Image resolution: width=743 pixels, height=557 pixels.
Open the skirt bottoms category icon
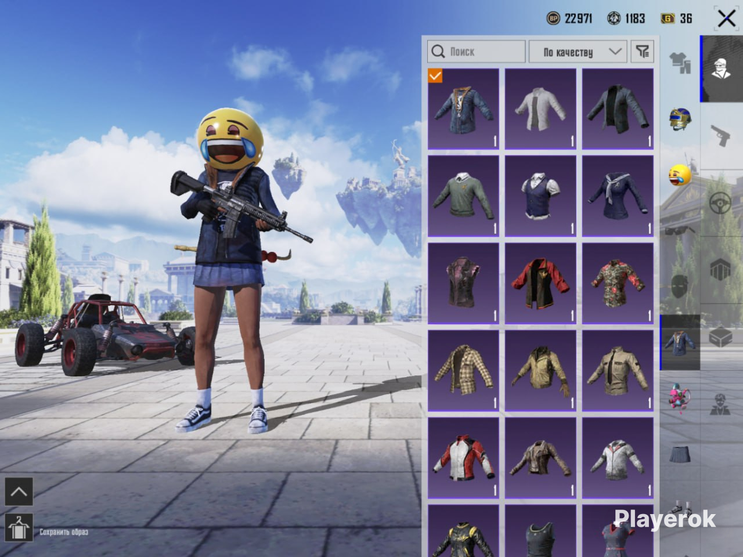[x=680, y=454]
